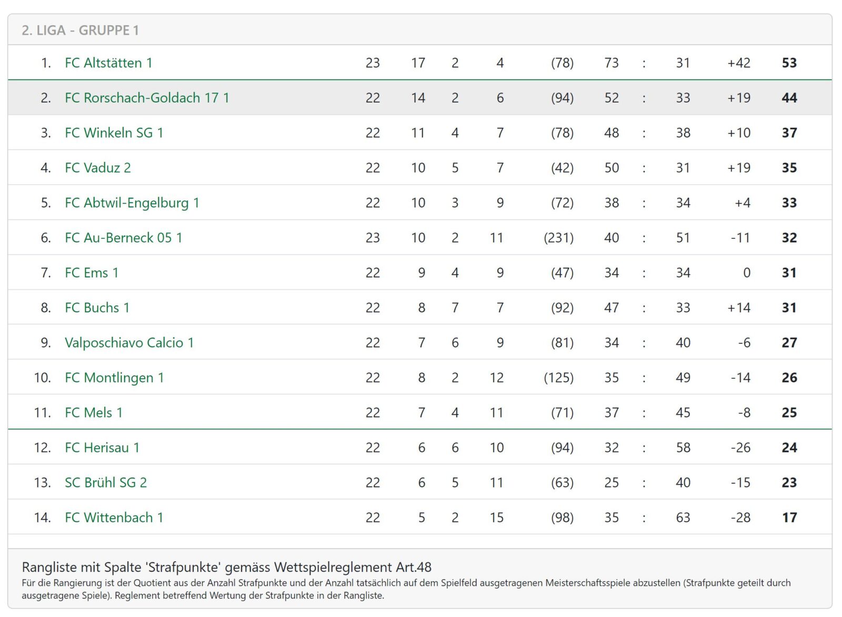Click rank number 1. in the table

(x=46, y=63)
